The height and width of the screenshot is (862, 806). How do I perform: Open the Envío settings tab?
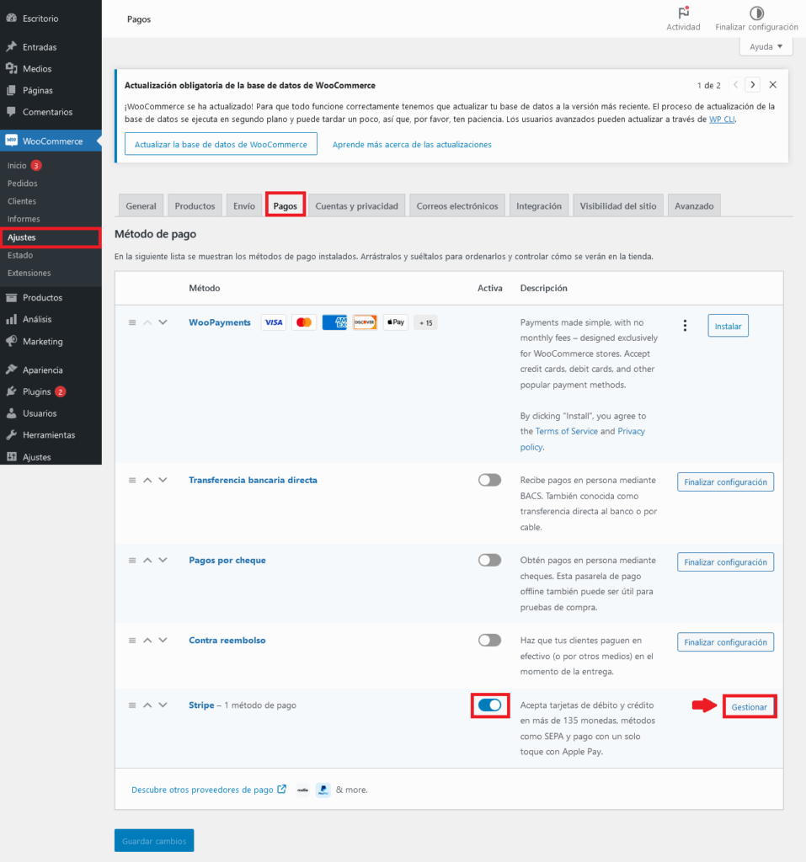(x=243, y=205)
